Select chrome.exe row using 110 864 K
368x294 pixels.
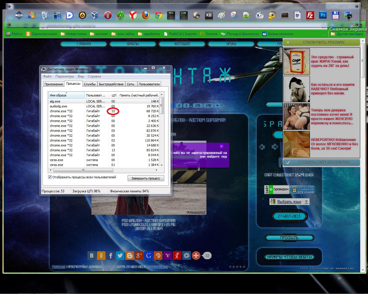pyautogui.click(x=104, y=140)
